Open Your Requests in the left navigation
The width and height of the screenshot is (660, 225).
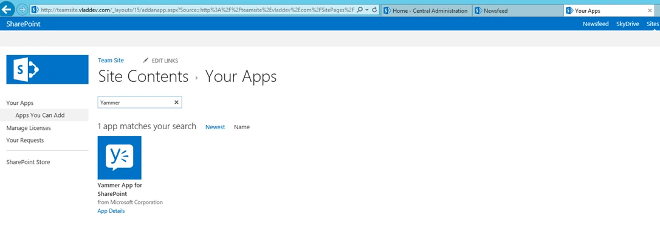(x=25, y=140)
